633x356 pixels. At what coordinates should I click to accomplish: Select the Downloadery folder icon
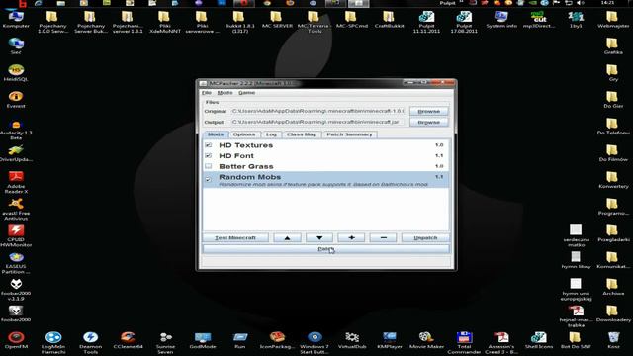(613, 312)
